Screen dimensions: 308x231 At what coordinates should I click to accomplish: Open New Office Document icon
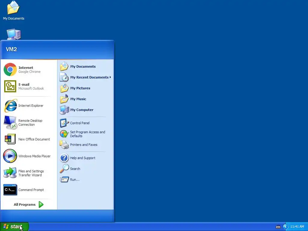pyautogui.click(x=10, y=139)
